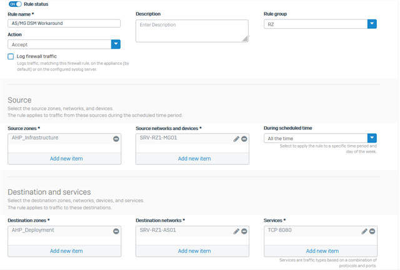Expand the Rule group dropdown
The height and width of the screenshot is (270, 400).
[320, 24]
